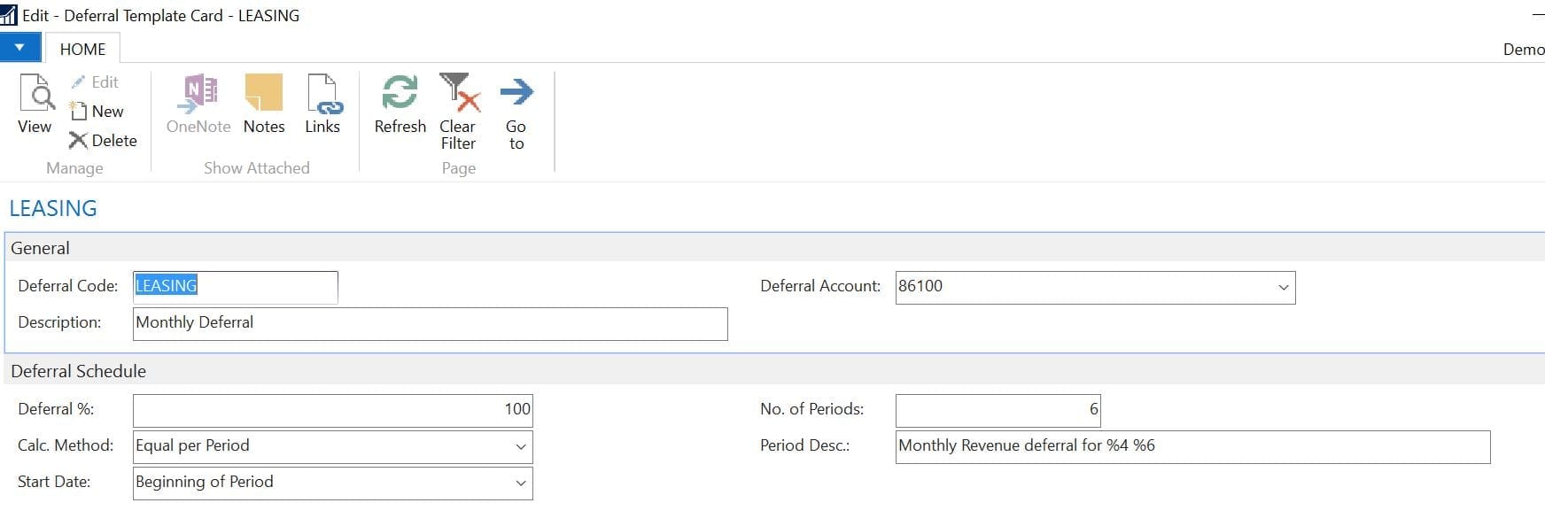
Task: Click the Calc. Method label
Action: coord(66,445)
